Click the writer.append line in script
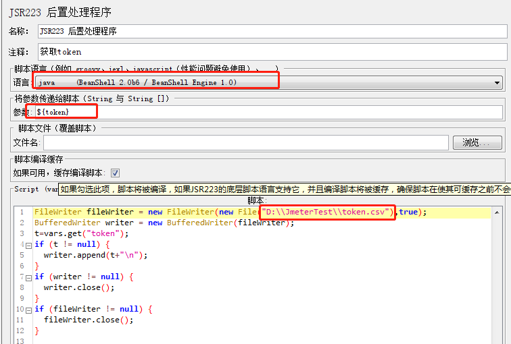Screen dimensions: 511x344 [95, 255]
